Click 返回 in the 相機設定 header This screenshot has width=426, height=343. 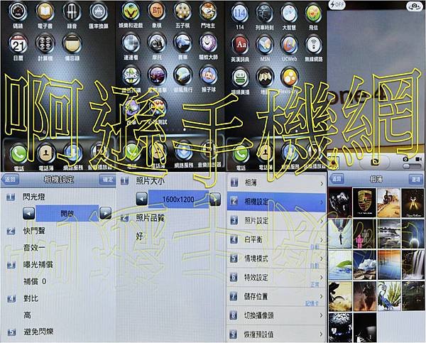tap(10, 180)
